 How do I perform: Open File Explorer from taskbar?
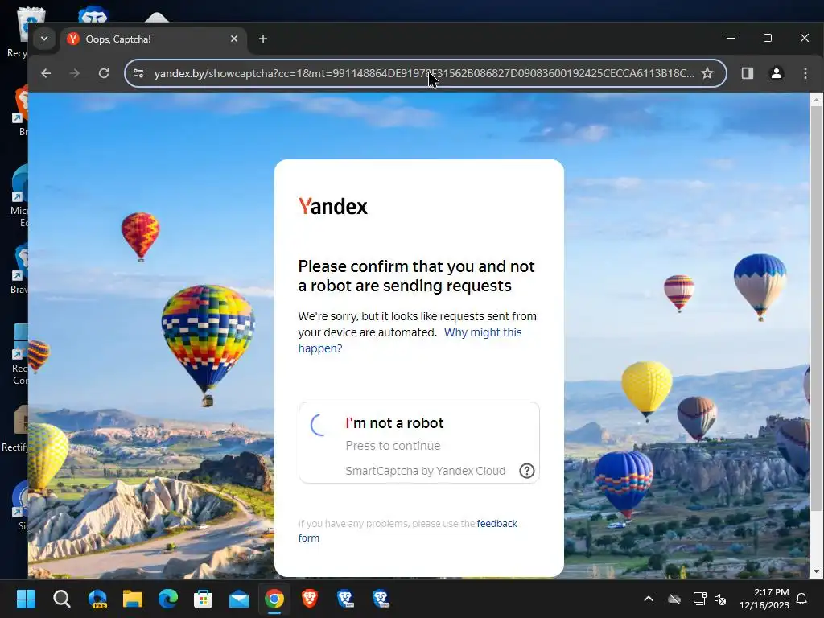[x=133, y=599]
